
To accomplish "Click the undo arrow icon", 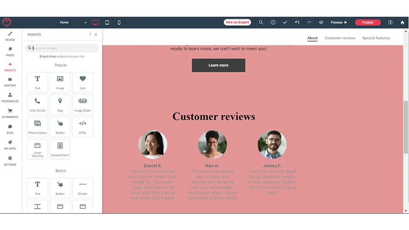I will [x=297, y=22].
